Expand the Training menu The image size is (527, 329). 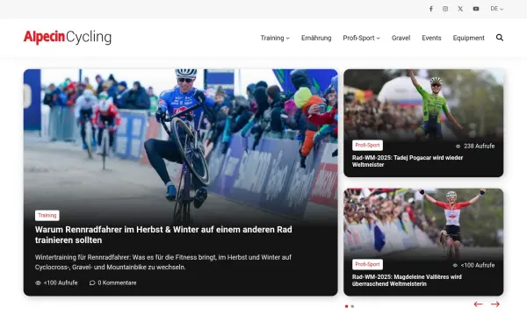point(275,38)
